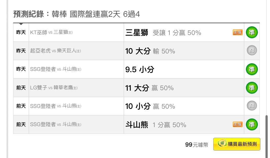Click green 準 badge on LG雙子 row

(252, 88)
